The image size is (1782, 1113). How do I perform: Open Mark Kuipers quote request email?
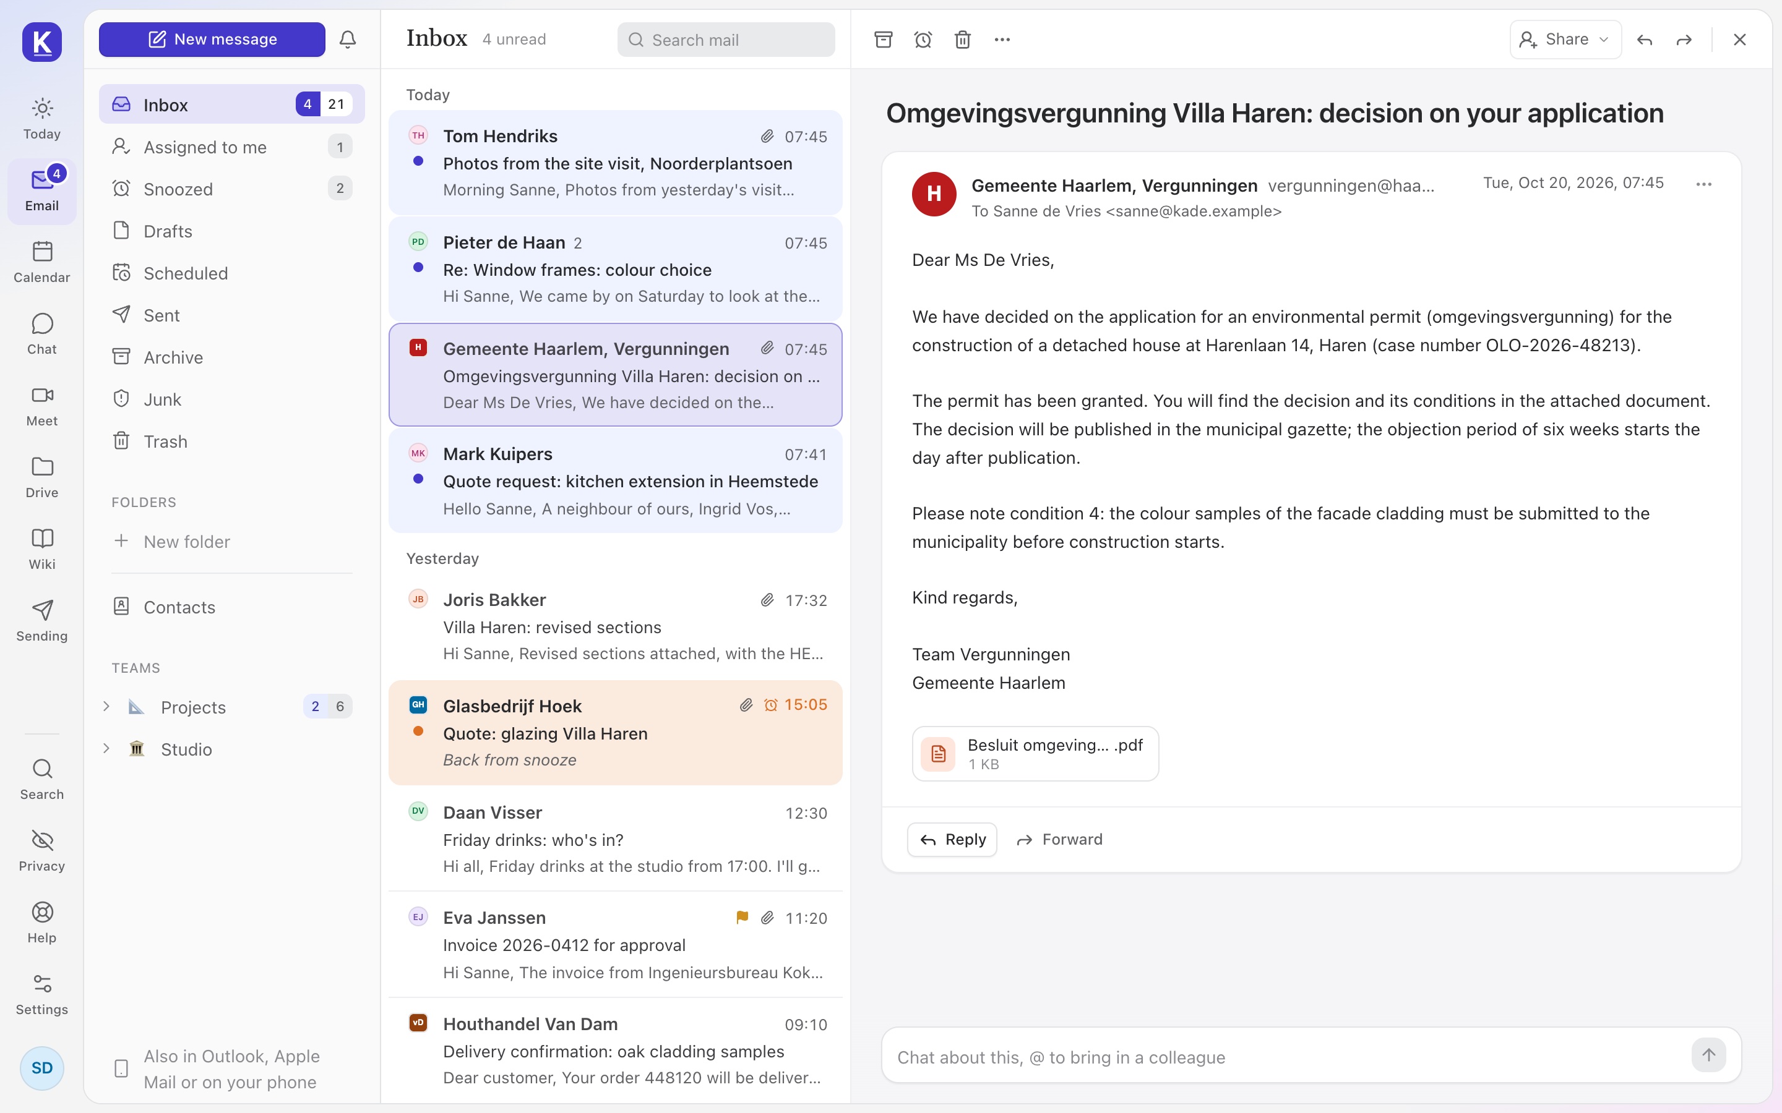click(616, 480)
